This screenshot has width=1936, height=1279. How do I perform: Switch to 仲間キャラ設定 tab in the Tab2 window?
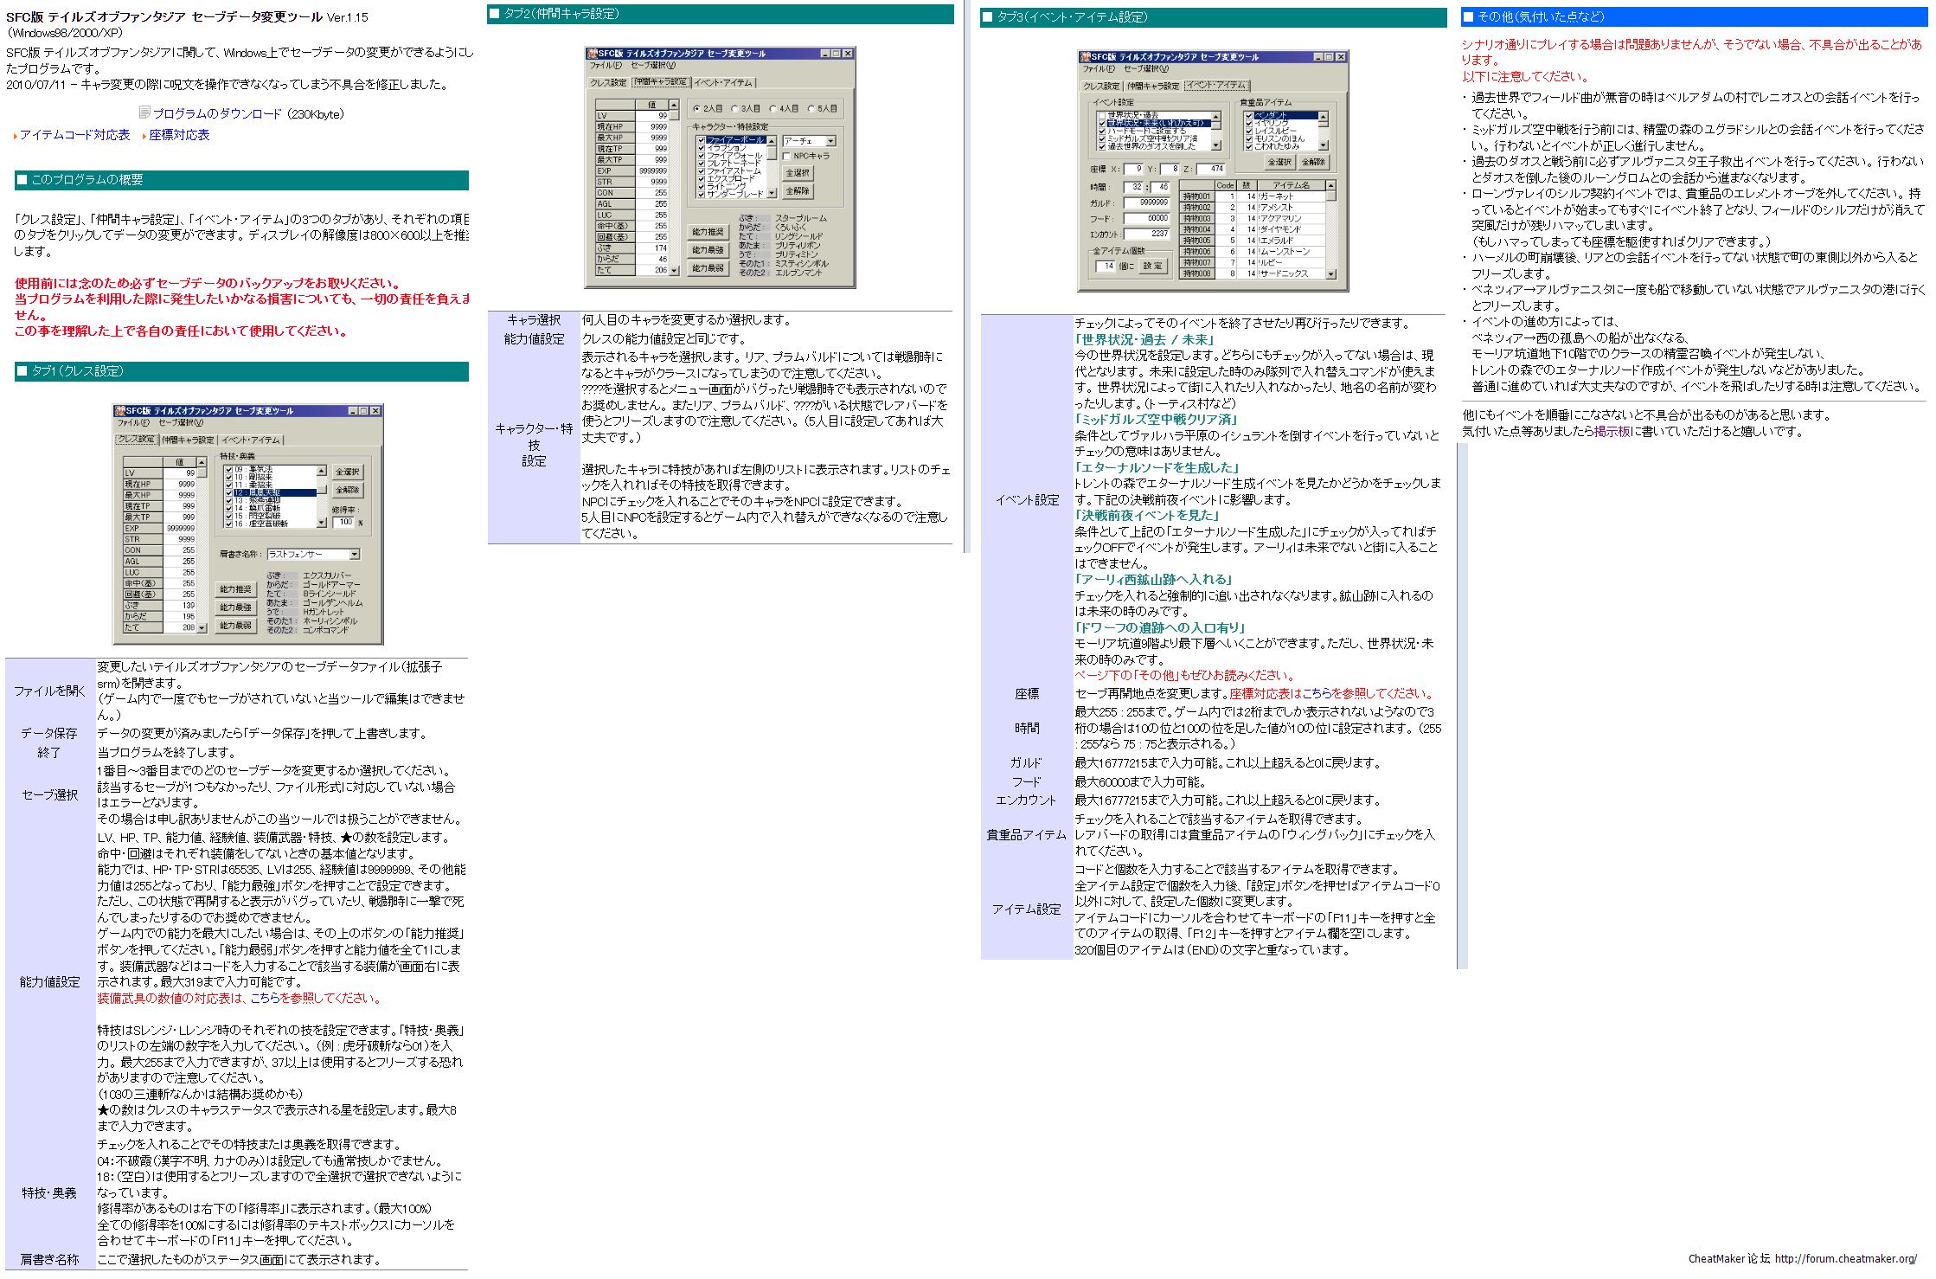pyautogui.click(x=661, y=82)
